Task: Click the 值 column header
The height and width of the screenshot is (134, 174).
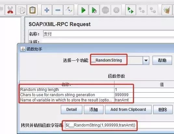Action: click(144, 84)
